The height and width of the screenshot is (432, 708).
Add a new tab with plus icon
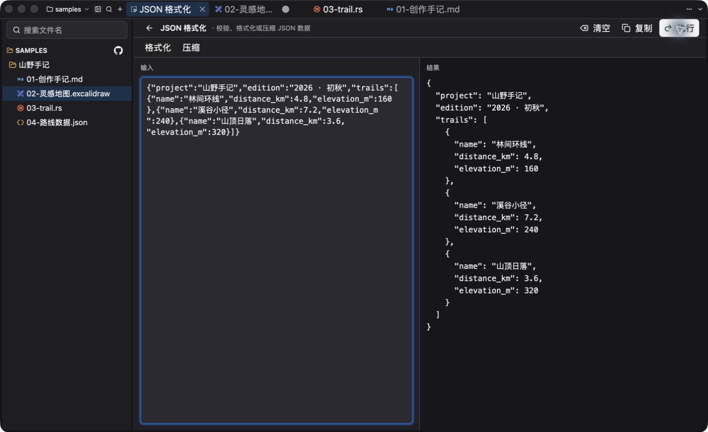click(x=120, y=10)
